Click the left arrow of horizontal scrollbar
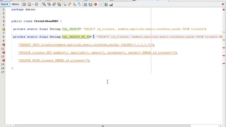The width and height of the screenshot is (226, 127). point(13,126)
